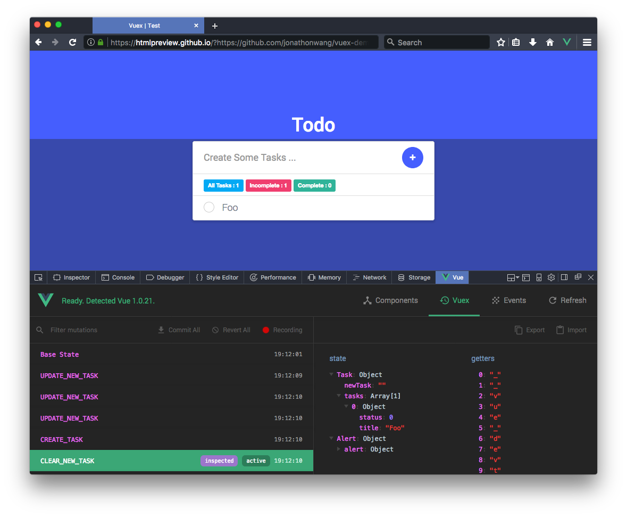Click Commit All mutations
Image resolution: width=627 pixels, height=517 pixels.
(179, 330)
